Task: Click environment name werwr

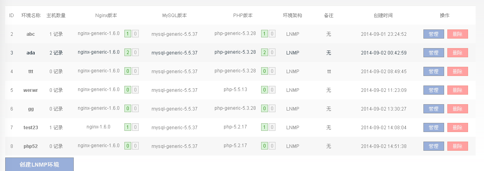Action: click(31, 90)
